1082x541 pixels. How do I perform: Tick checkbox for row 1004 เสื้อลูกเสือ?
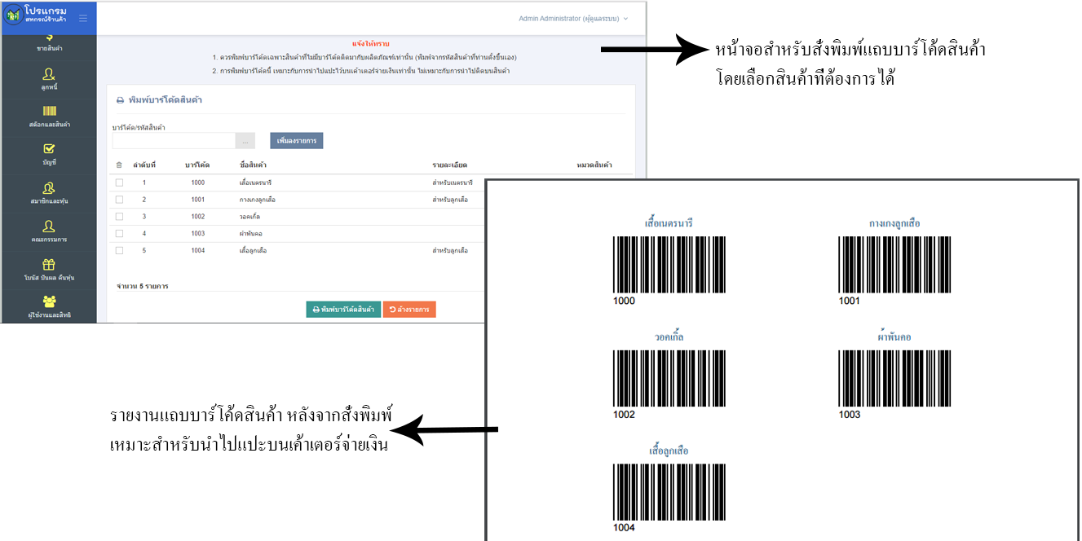(119, 250)
